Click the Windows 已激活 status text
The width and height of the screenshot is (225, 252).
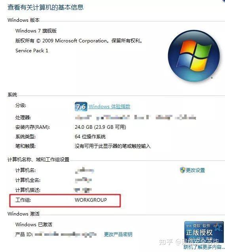click(34, 225)
